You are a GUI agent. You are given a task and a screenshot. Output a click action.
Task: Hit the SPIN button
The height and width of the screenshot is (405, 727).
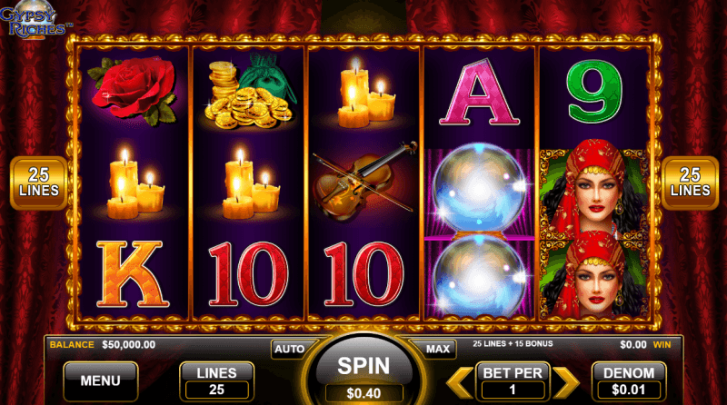pyautogui.click(x=364, y=367)
